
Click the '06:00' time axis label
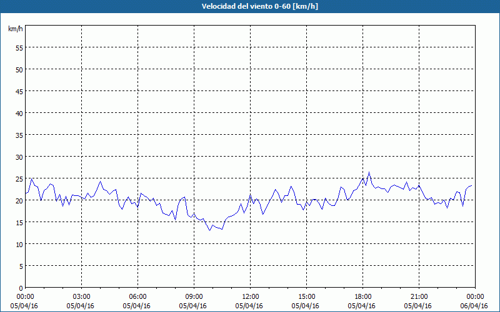[137, 297]
